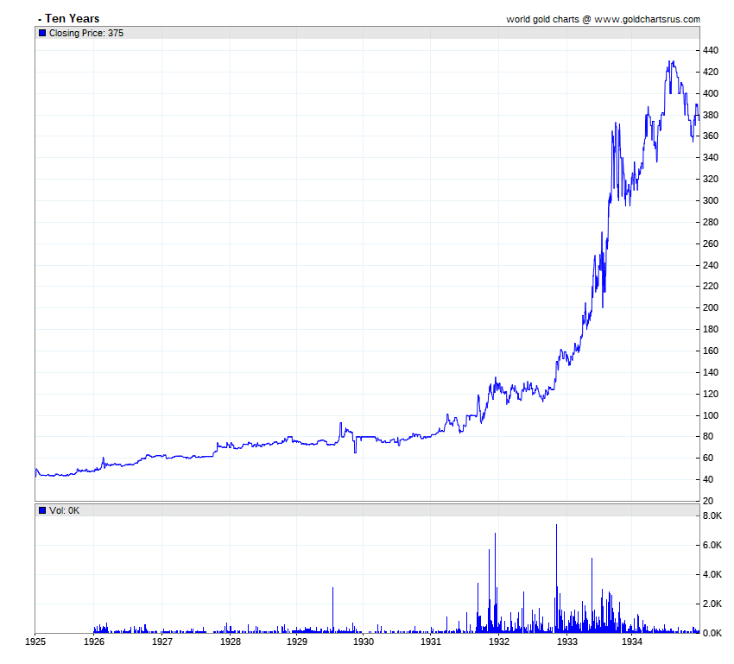
Task: Click the blue Closing Price legend square
Action: [42, 33]
